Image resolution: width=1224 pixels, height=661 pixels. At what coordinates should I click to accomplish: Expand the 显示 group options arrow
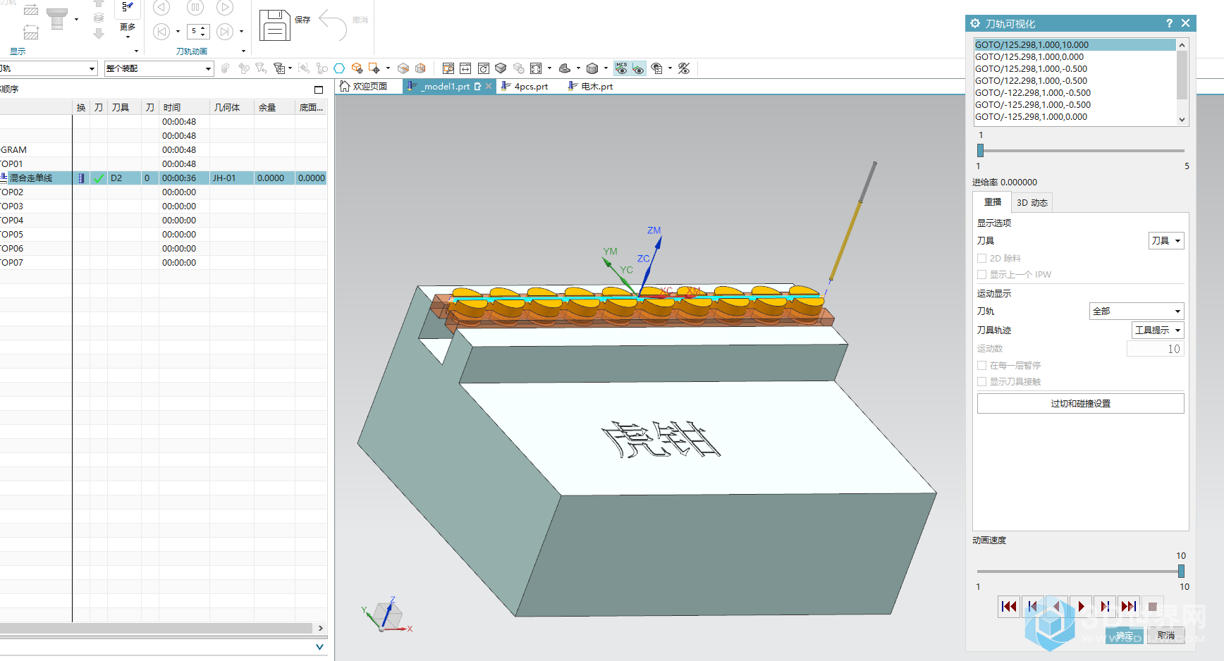coord(136,51)
